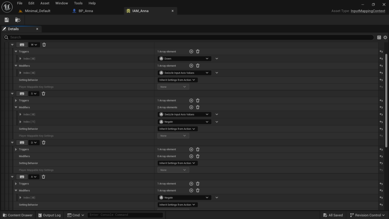389x219 pixels.
Task: Open the Down trigger type dropdown
Action: click(x=184, y=59)
